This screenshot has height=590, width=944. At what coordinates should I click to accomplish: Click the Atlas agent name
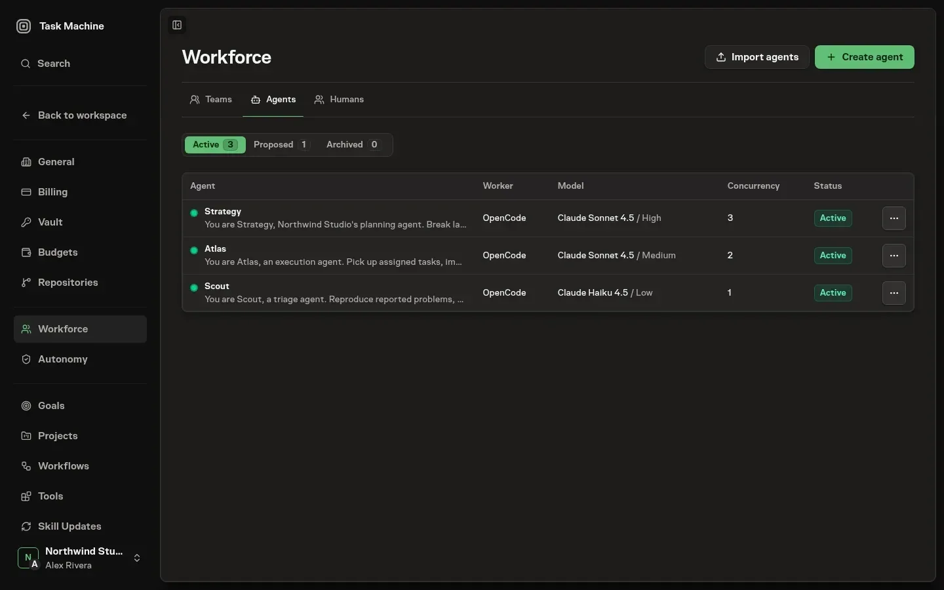click(x=215, y=249)
